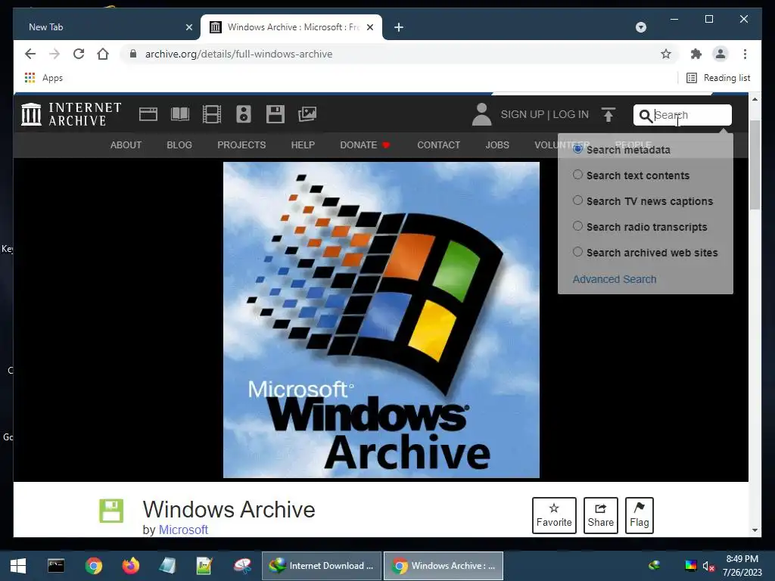
Task: Bookmark this page with star icon
Action: tap(666, 54)
